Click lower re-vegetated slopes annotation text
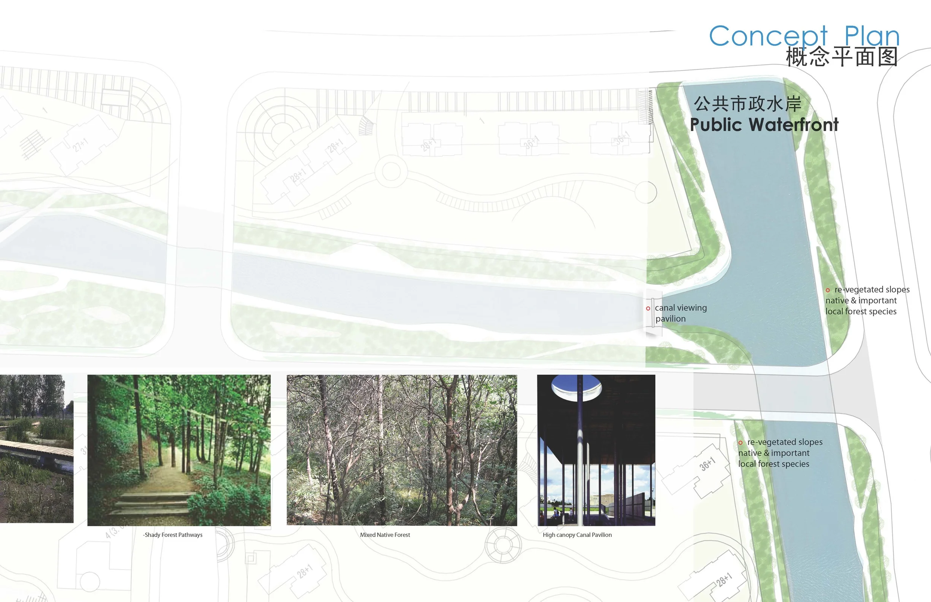The width and height of the screenshot is (931, 602). click(780, 453)
